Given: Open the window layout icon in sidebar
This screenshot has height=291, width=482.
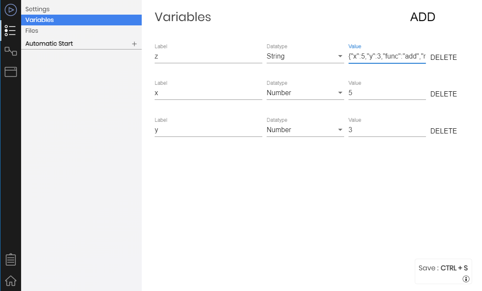Looking at the screenshot, I should [11, 72].
